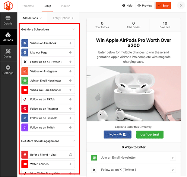This screenshot has height=177, width=187.
Task: Click the plus for Watch a Video
Action: [70, 164]
